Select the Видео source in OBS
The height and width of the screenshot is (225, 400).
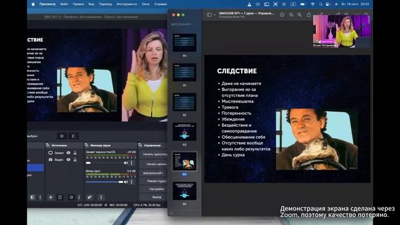pos(59,160)
